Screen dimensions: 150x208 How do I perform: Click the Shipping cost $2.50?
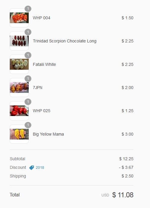pyautogui.click(x=128, y=176)
